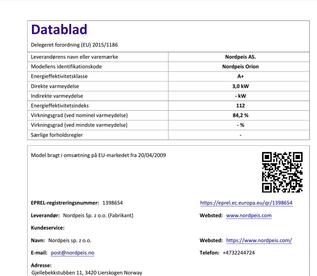This screenshot has width=317, height=276.
Task: Click the 'E-mail:' label
Action: 39,253
